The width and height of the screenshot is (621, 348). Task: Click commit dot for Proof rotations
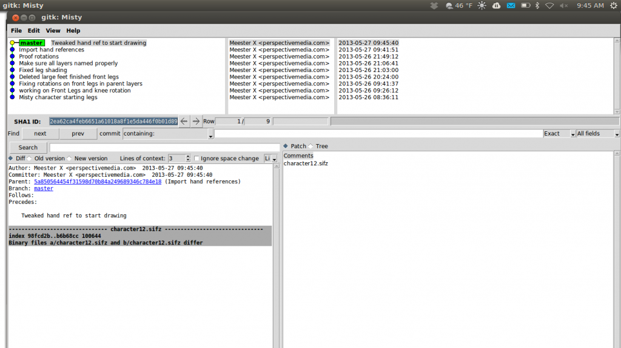pyautogui.click(x=12, y=56)
